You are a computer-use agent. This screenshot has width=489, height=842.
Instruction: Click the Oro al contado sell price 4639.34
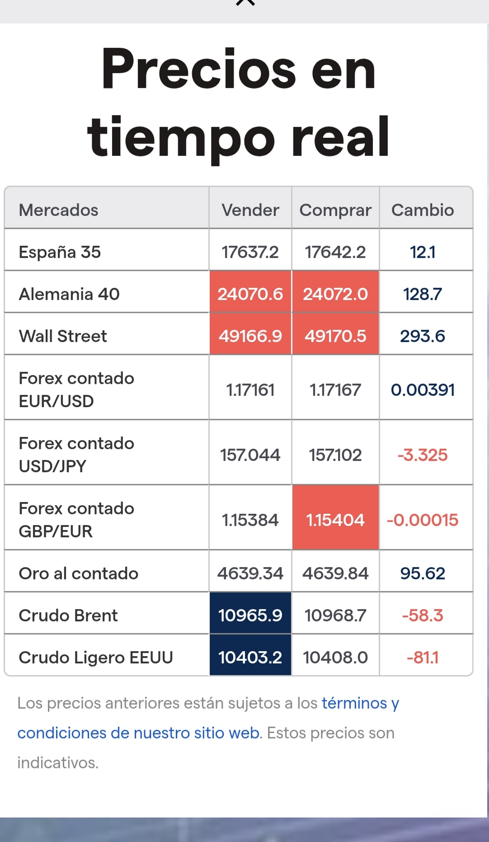250,574
